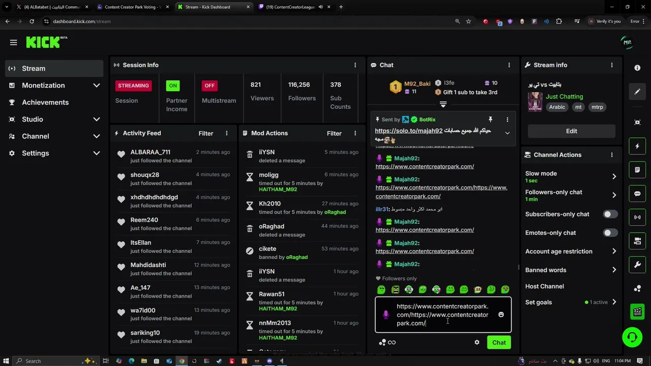Click the infinity icon below chat input
The image size is (651, 366).
(392, 343)
